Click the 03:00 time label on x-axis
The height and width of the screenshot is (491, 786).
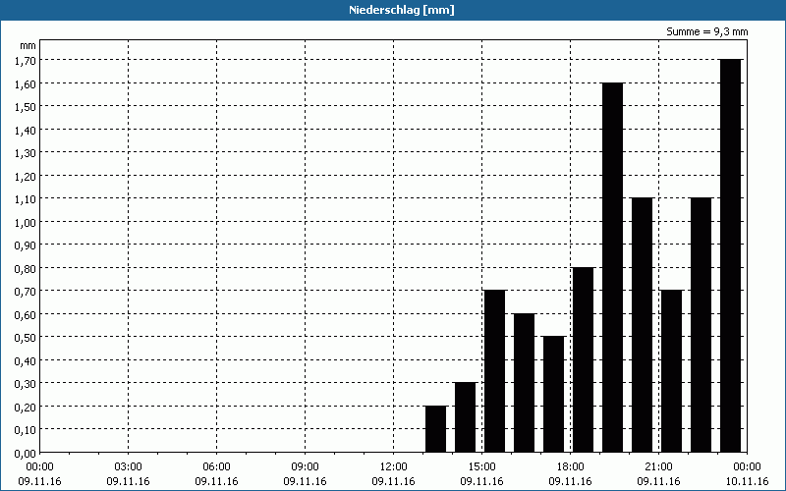pos(129,467)
